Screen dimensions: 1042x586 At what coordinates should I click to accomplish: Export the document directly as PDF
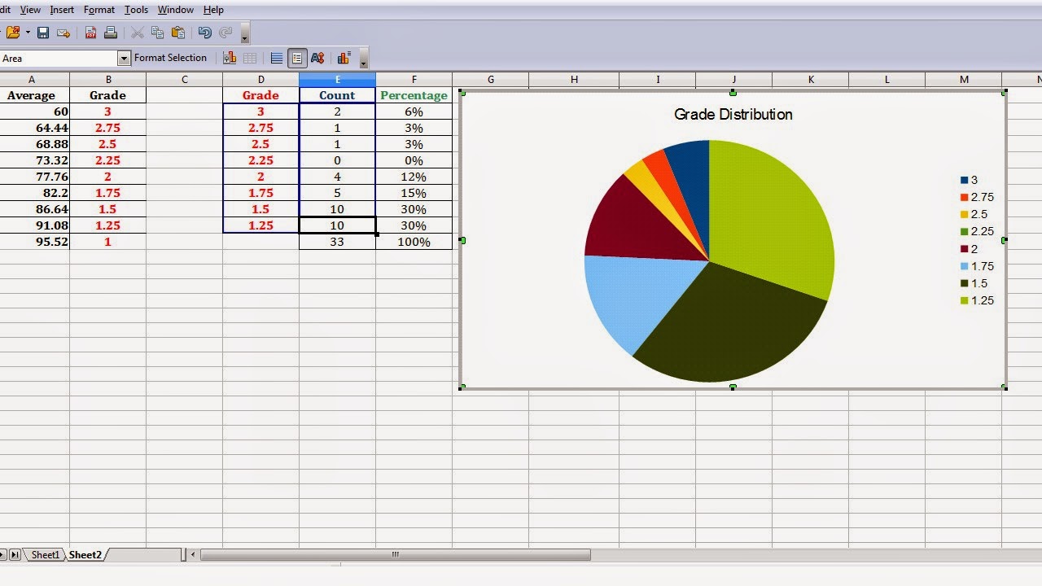click(90, 33)
